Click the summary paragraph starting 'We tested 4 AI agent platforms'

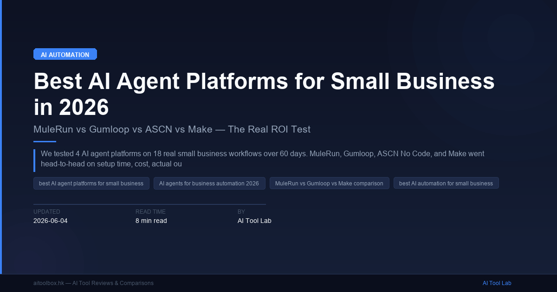coord(263,159)
